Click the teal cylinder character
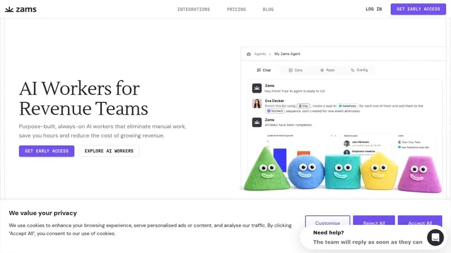Image resolution: width=451 pixels, height=253 pixels. (342, 172)
